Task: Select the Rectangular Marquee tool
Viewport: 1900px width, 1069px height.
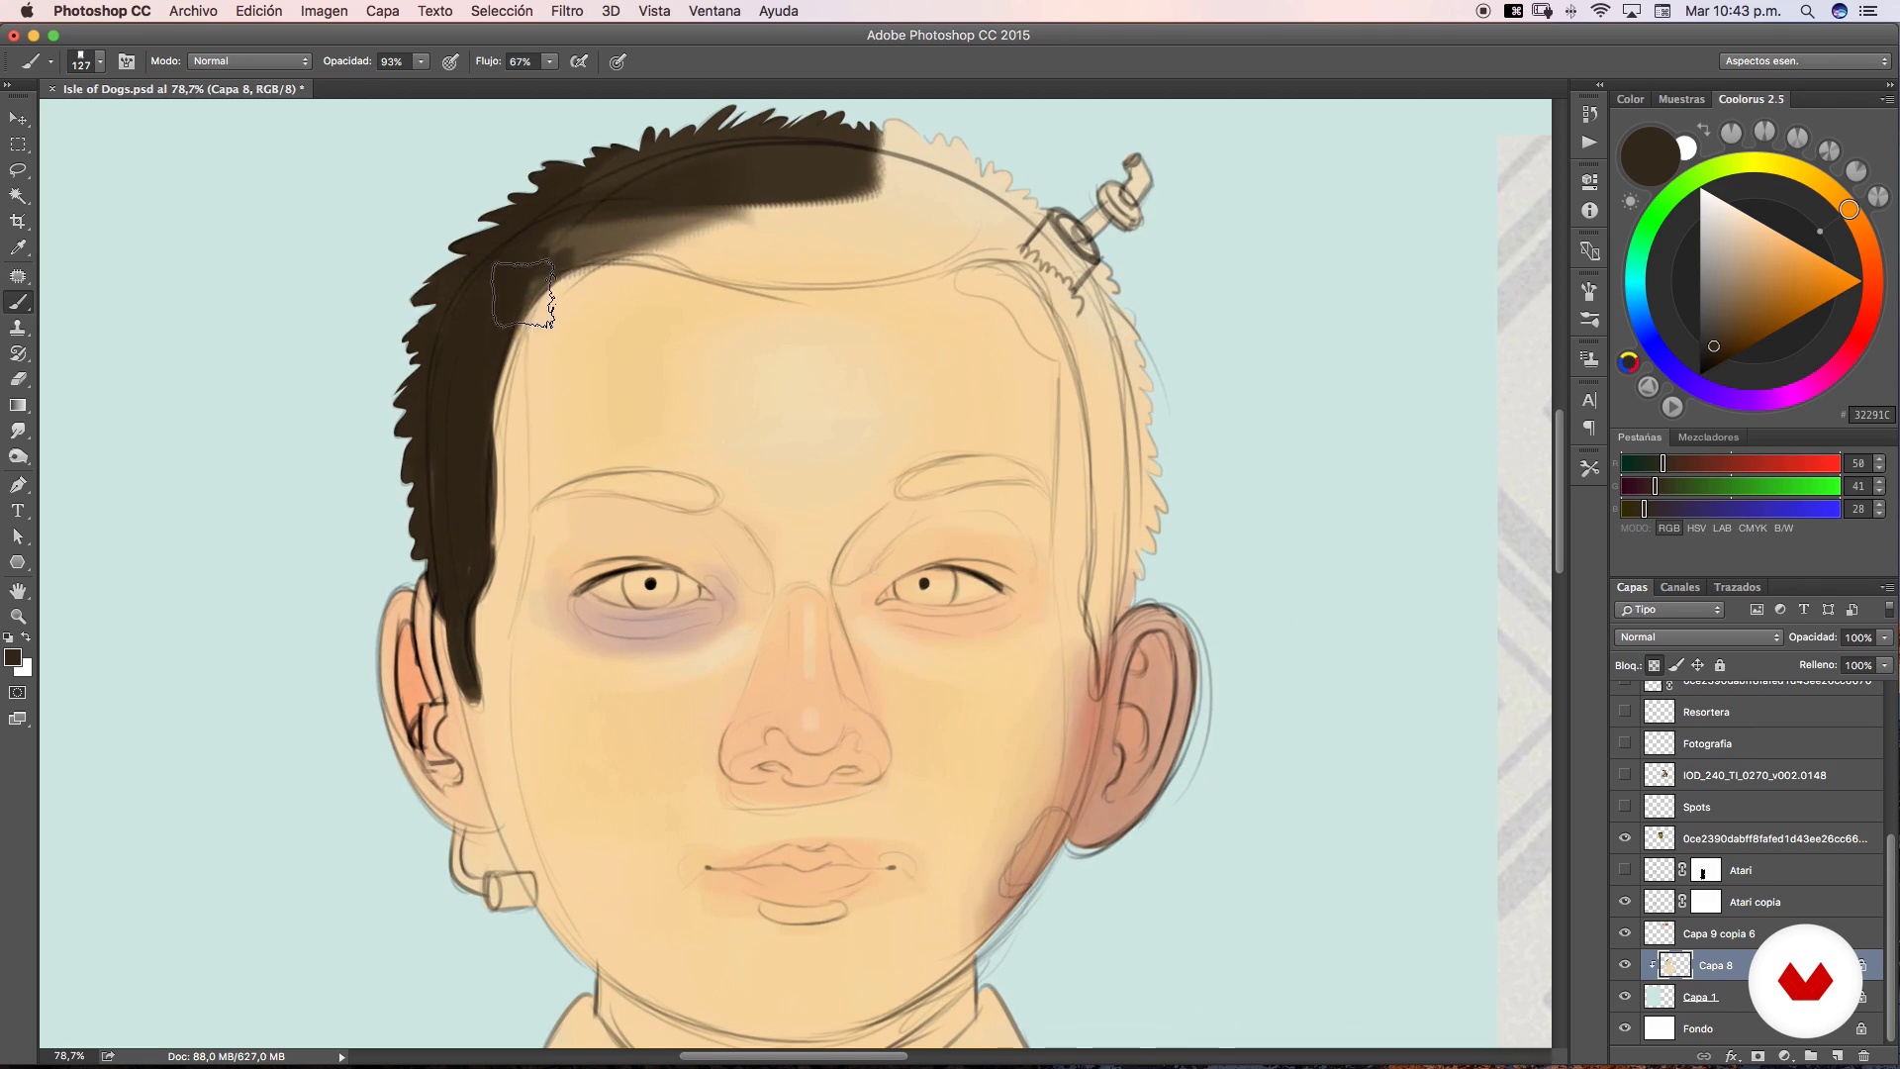Action: pyautogui.click(x=18, y=145)
